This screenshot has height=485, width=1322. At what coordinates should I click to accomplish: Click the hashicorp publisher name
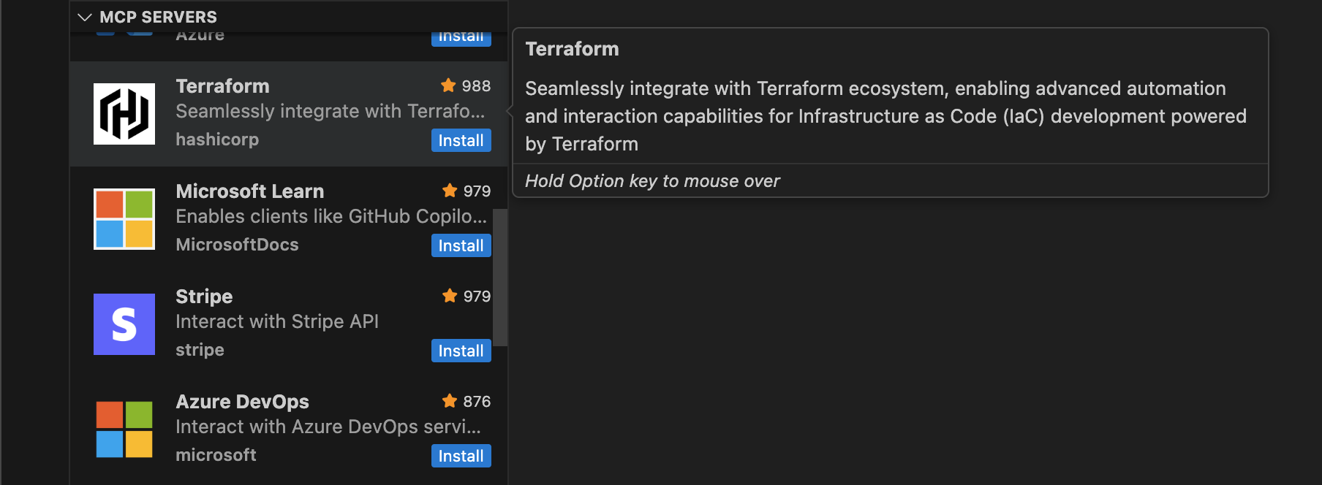[x=217, y=140]
